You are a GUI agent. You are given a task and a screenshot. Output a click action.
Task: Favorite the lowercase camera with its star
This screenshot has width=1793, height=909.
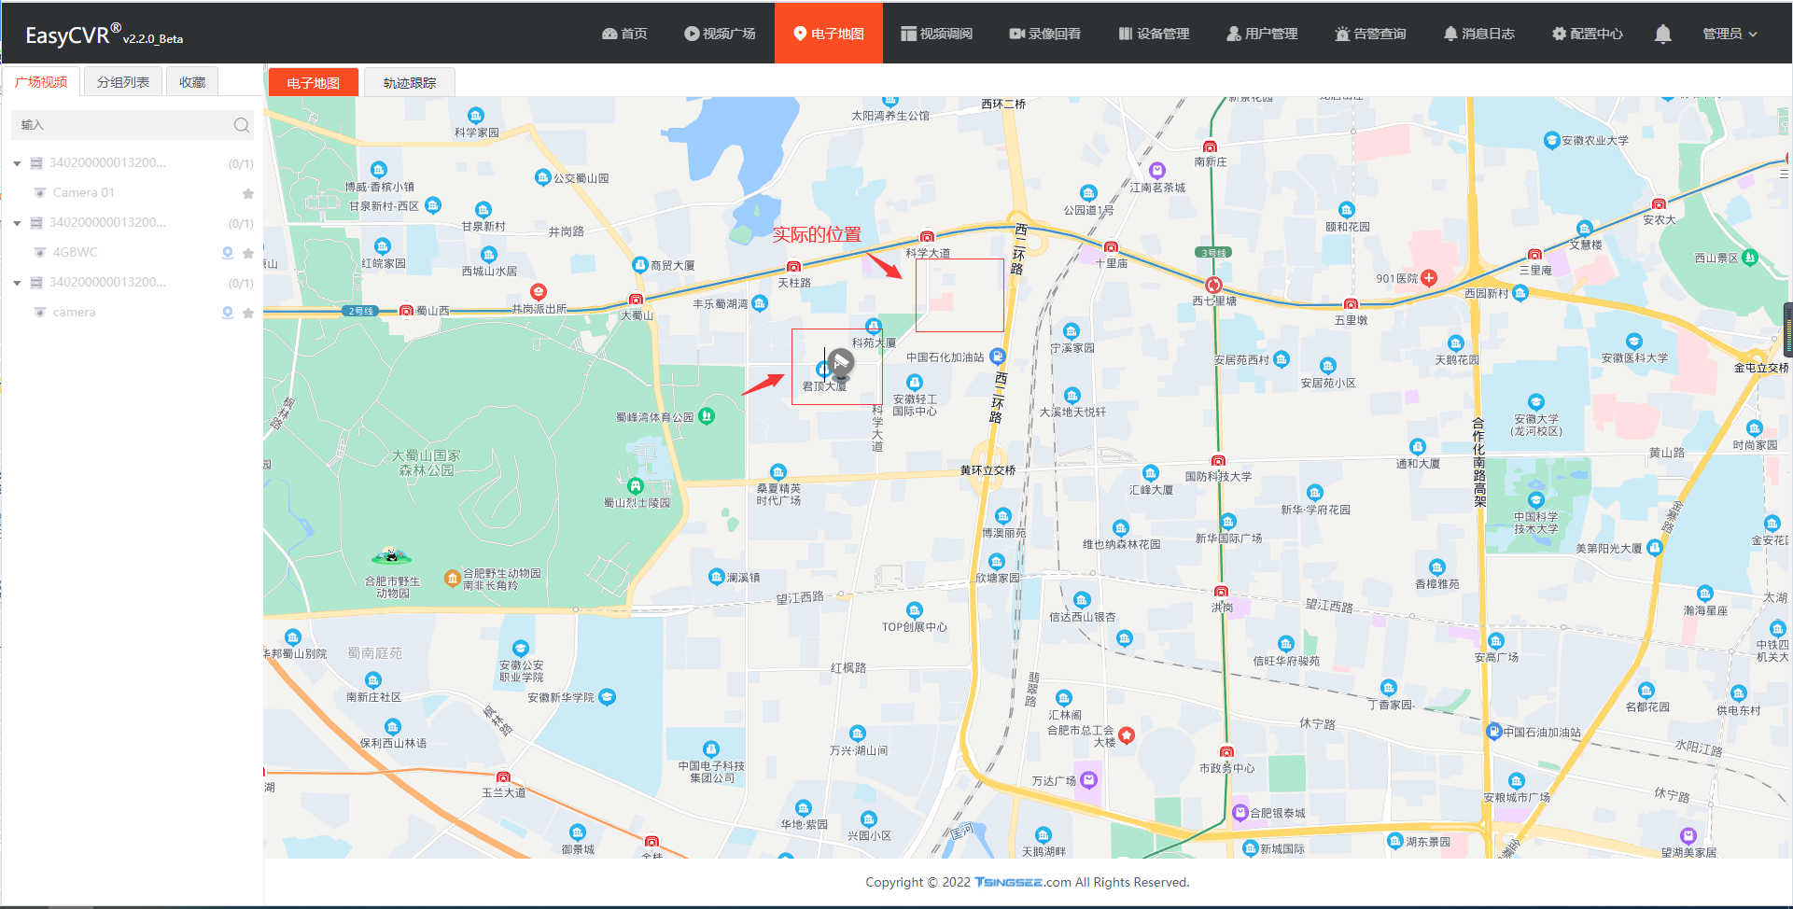tap(248, 313)
